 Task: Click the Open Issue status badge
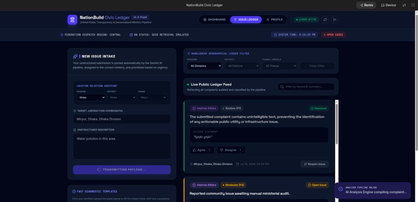[317, 185]
